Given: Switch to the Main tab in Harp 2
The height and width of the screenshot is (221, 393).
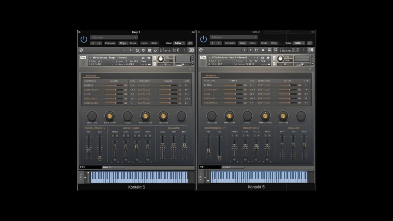Looking at the screenshot, I should [210, 167].
